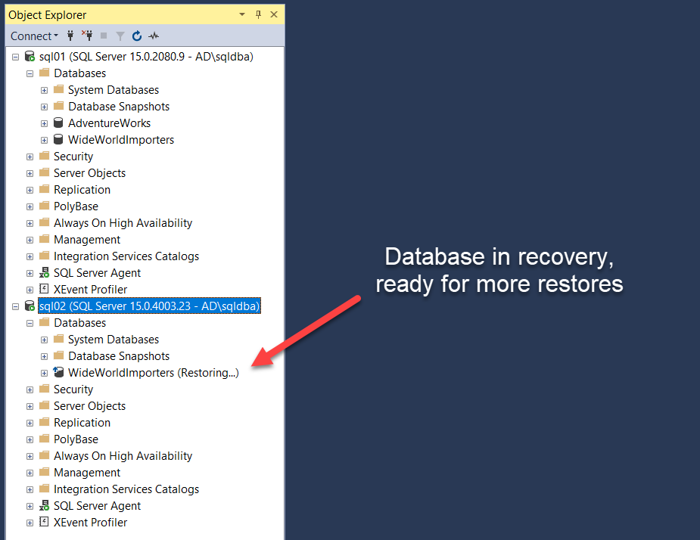Refresh the Object Explorer tree
Viewport: 700px width, 540px height.
coord(137,36)
